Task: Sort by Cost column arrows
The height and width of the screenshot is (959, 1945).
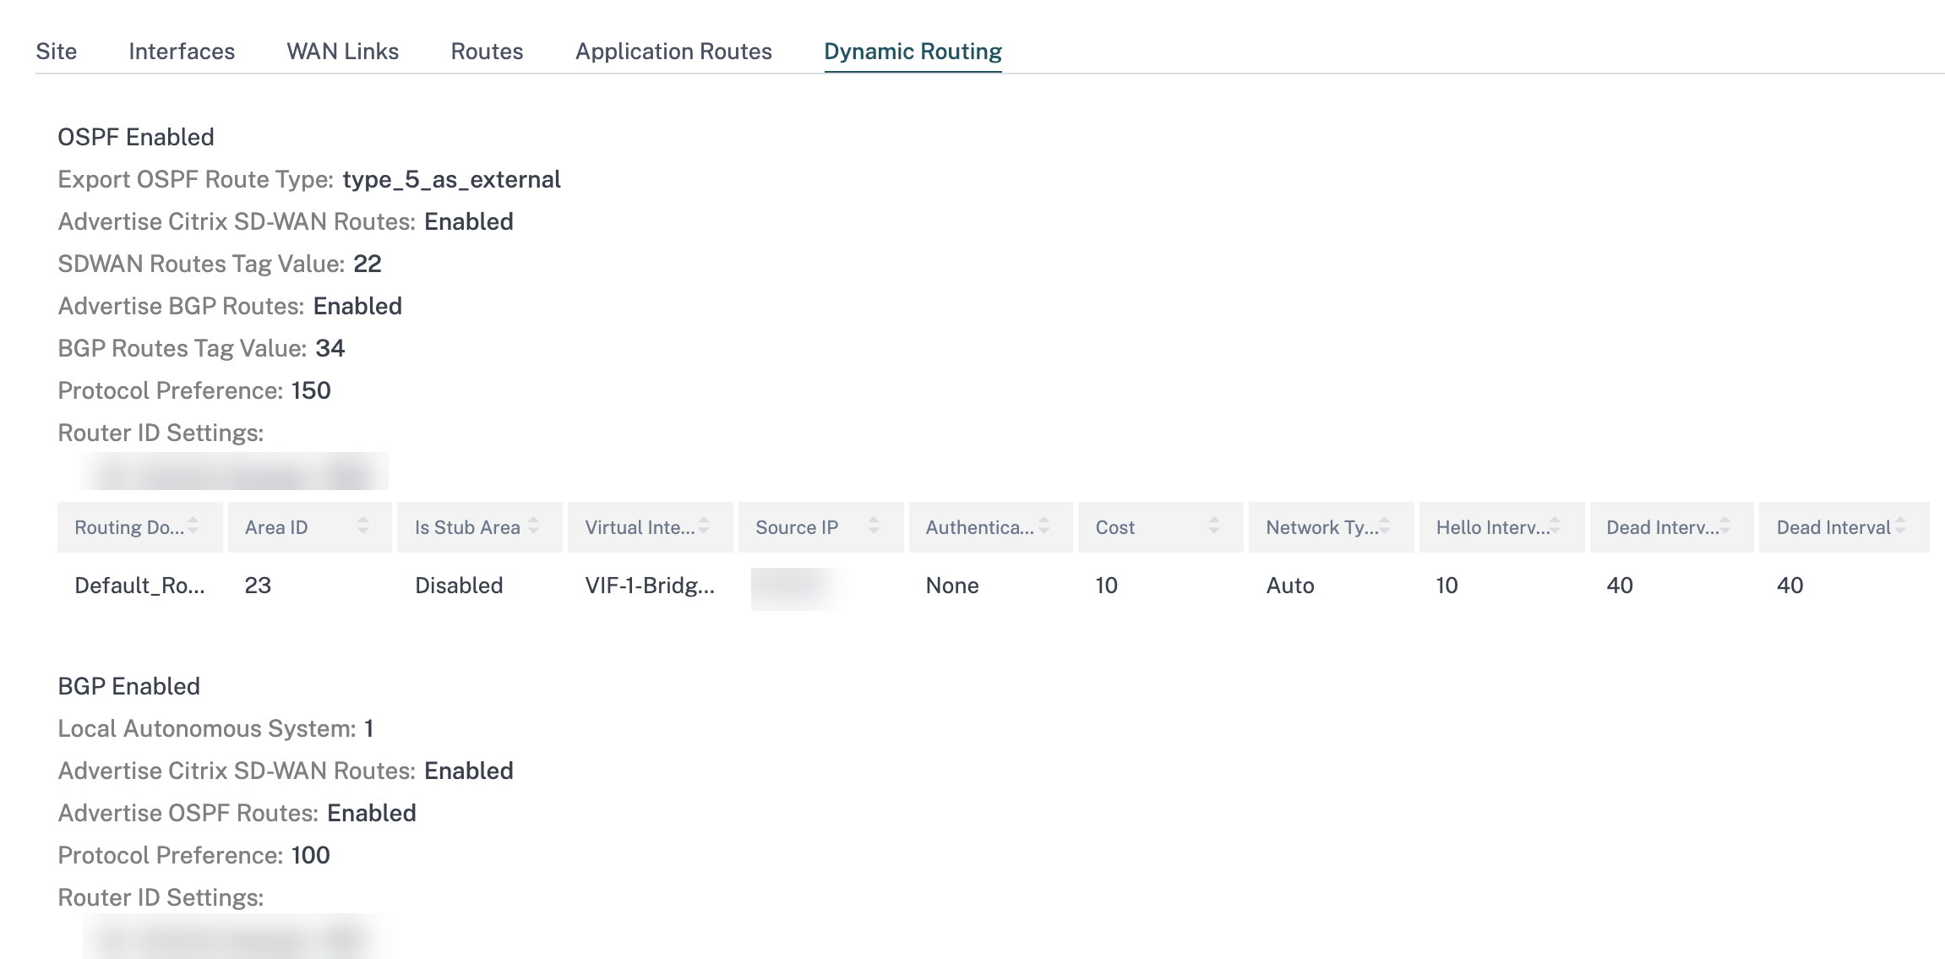Action: tap(1214, 526)
